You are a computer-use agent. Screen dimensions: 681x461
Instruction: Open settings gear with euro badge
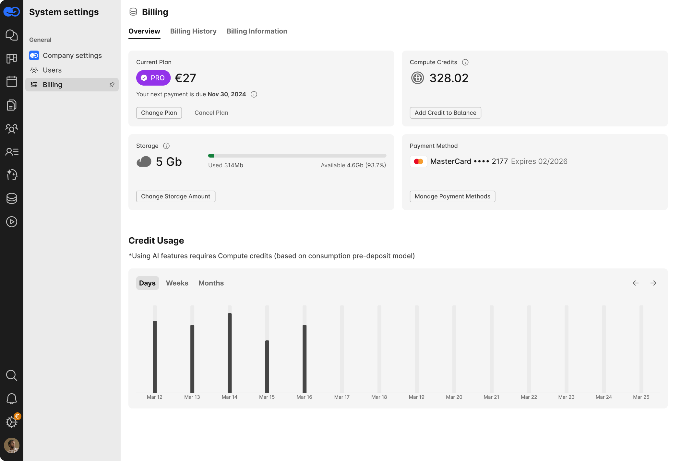(12, 422)
